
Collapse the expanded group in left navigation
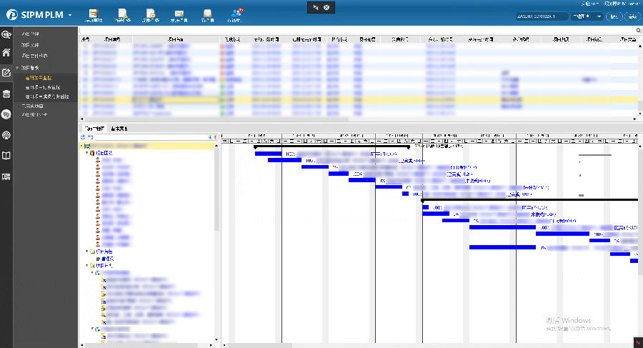click(17, 68)
